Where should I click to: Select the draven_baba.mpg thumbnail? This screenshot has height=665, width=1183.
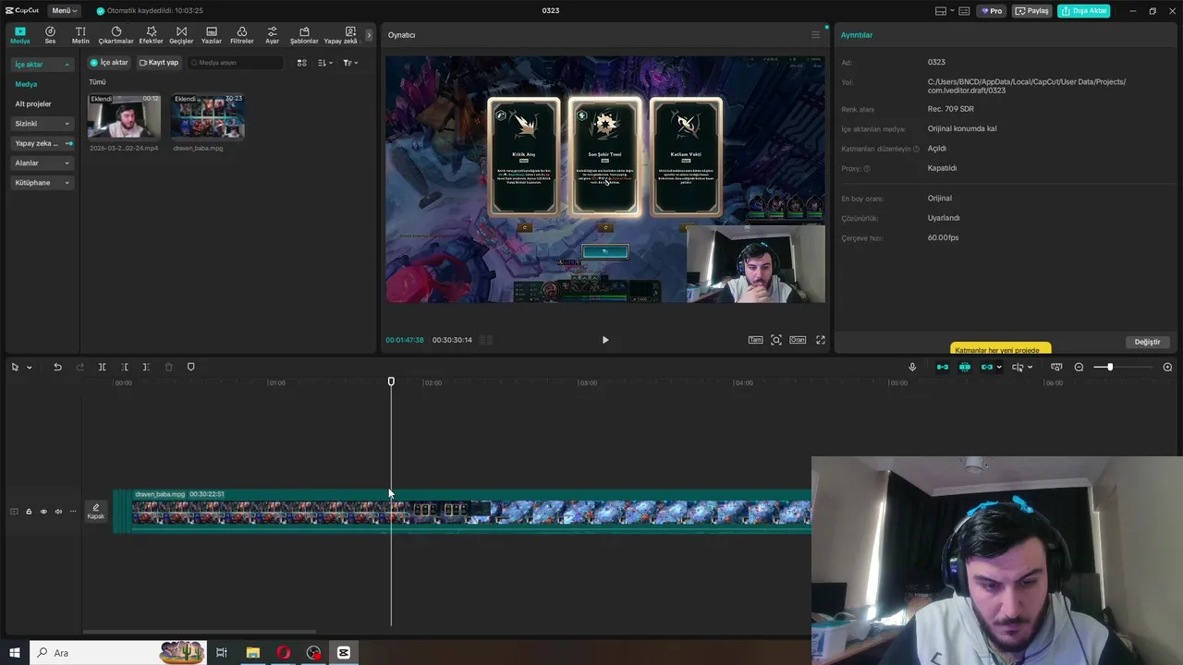pos(208,115)
